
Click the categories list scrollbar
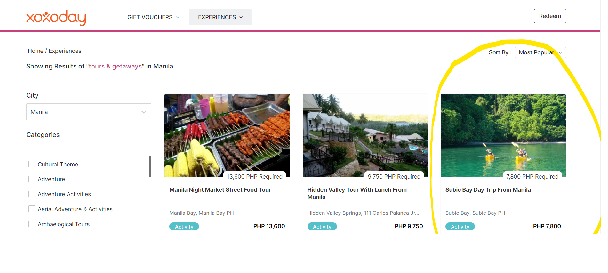click(x=150, y=166)
